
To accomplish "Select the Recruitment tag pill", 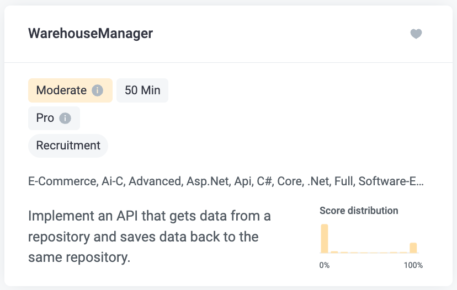I will 68,146.
